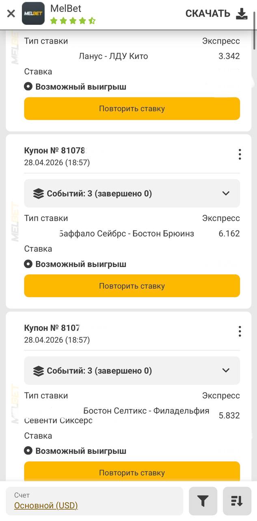Tap the stacked layers icon in Buffalo Sabres coupon
This screenshot has width=257, height=521.
pyautogui.click(x=39, y=194)
